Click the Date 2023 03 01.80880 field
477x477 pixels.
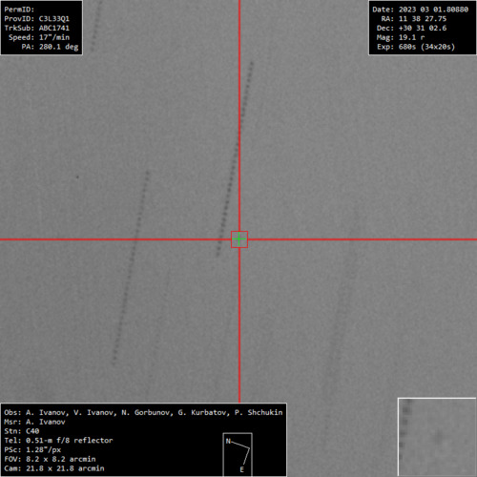point(421,10)
